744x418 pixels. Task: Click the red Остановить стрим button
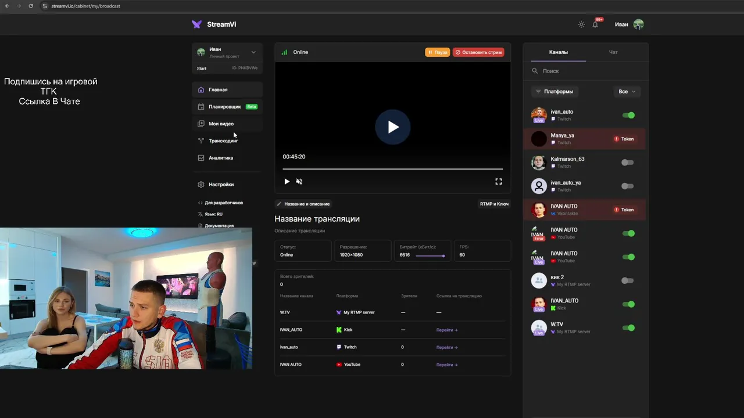(478, 52)
